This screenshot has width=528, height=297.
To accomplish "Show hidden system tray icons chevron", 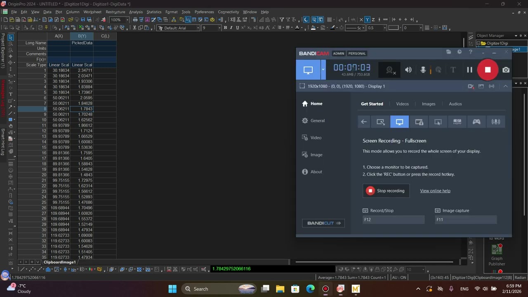I will tap(418, 289).
